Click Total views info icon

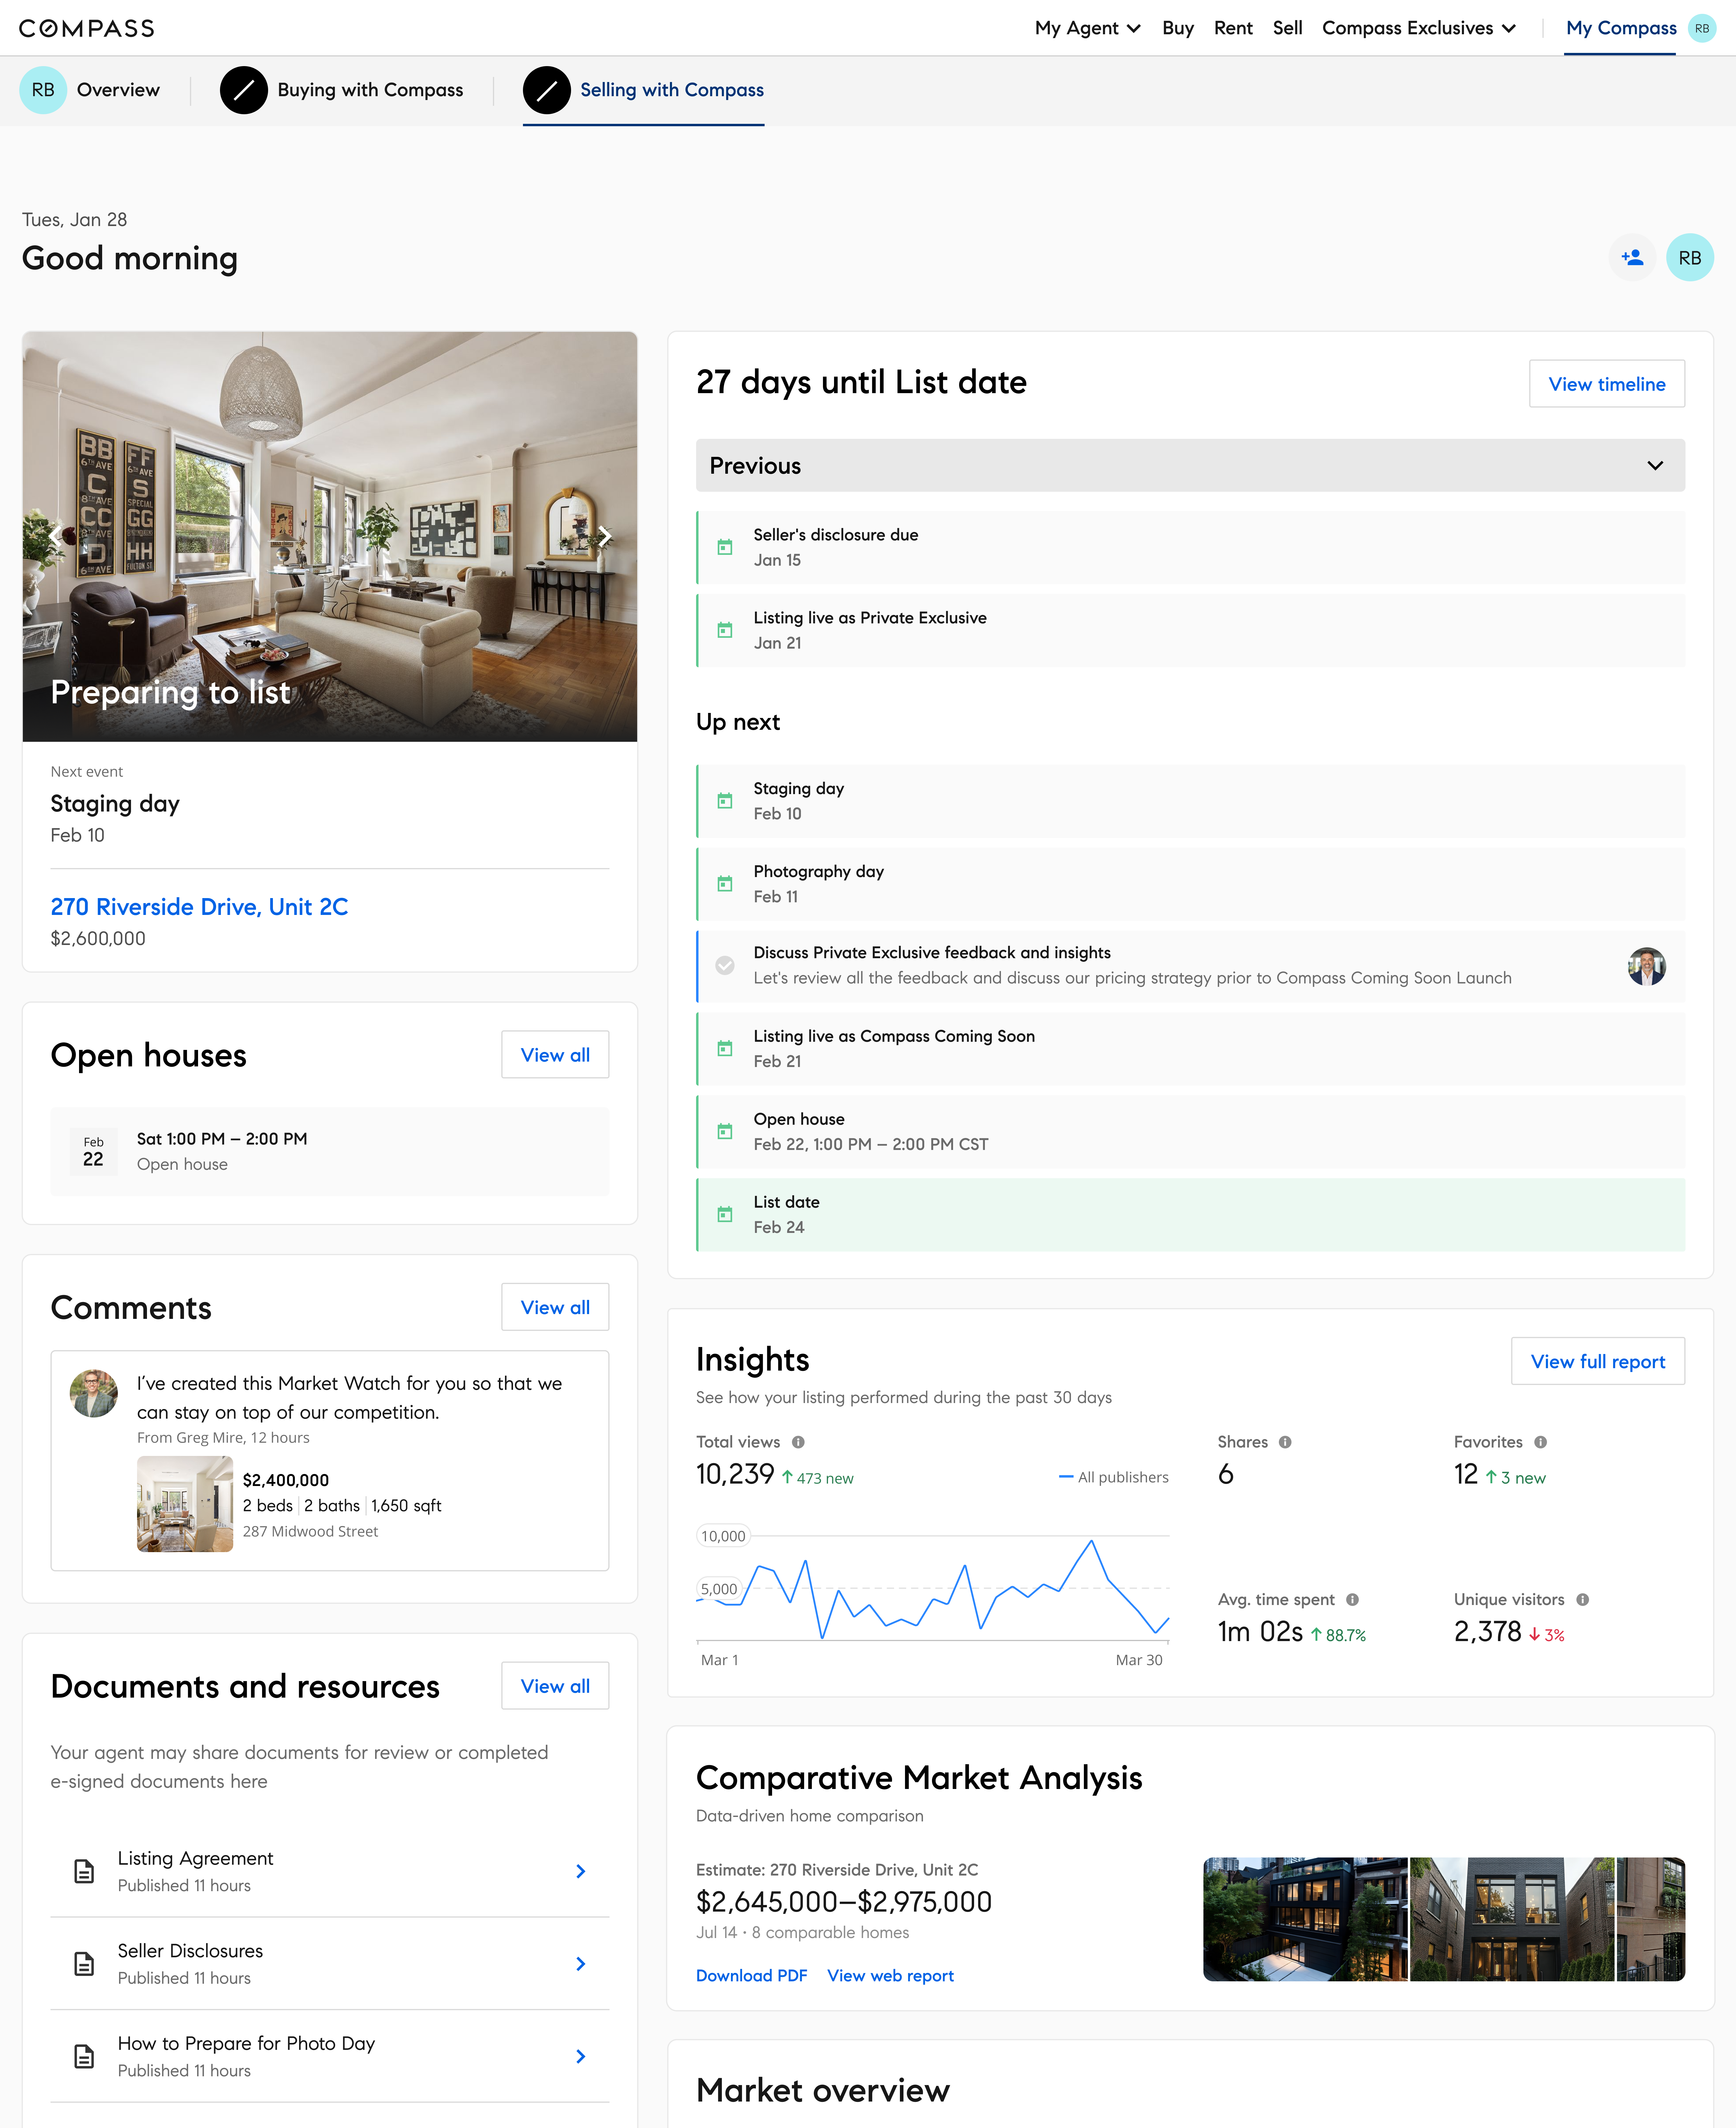pos(798,1442)
